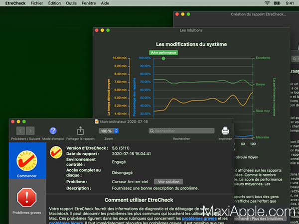Click the 10.00 min axis label
The width and height of the screenshot is (299, 224).
120,58
